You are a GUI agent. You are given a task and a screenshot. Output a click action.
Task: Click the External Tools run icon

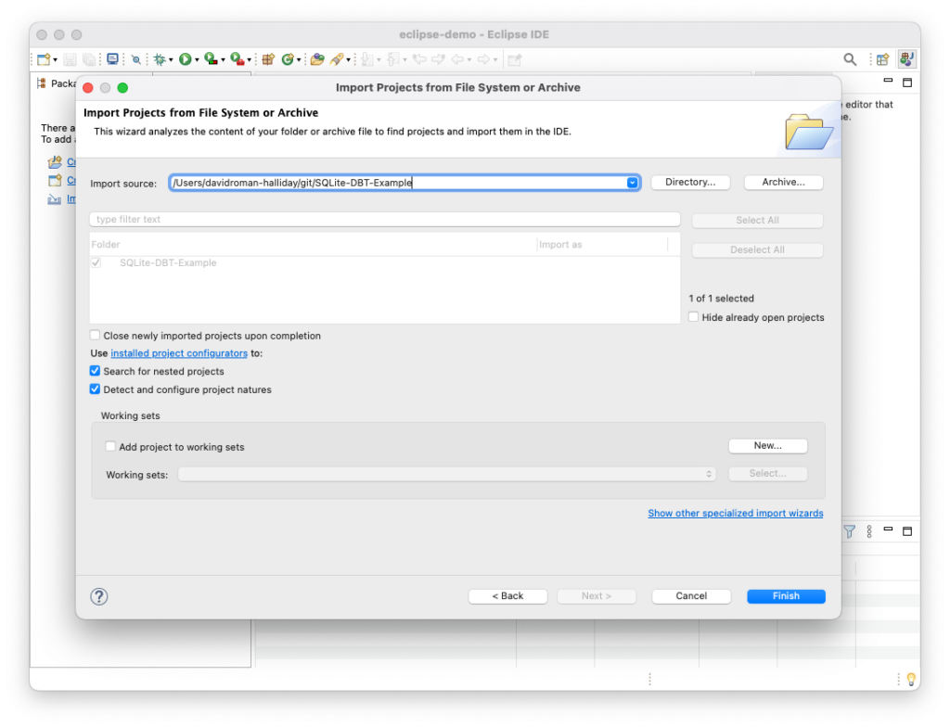click(237, 58)
